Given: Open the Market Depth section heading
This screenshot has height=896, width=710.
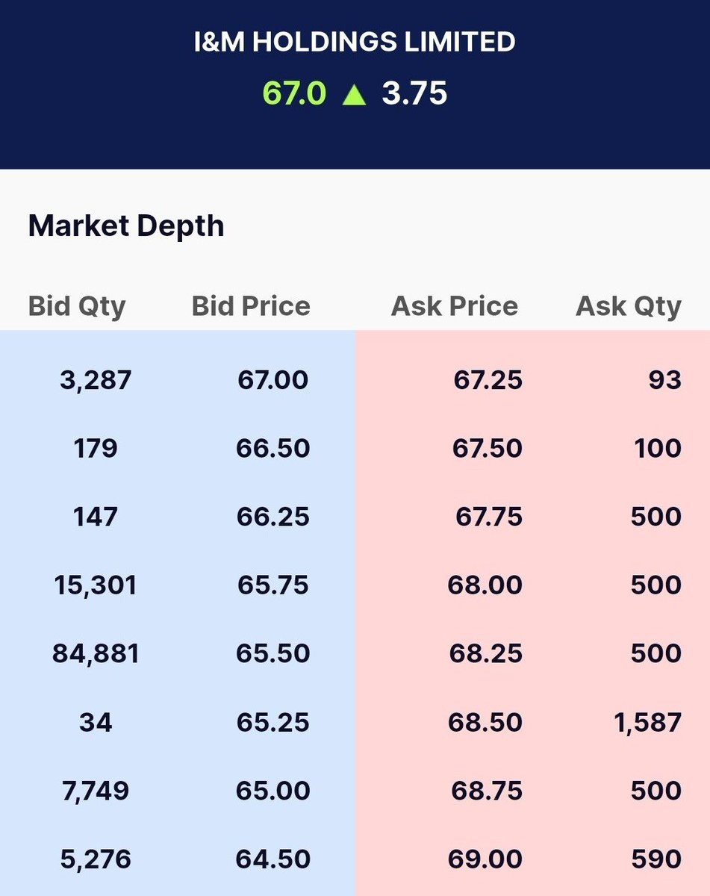Looking at the screenshot, I should (x=126, y=226).
